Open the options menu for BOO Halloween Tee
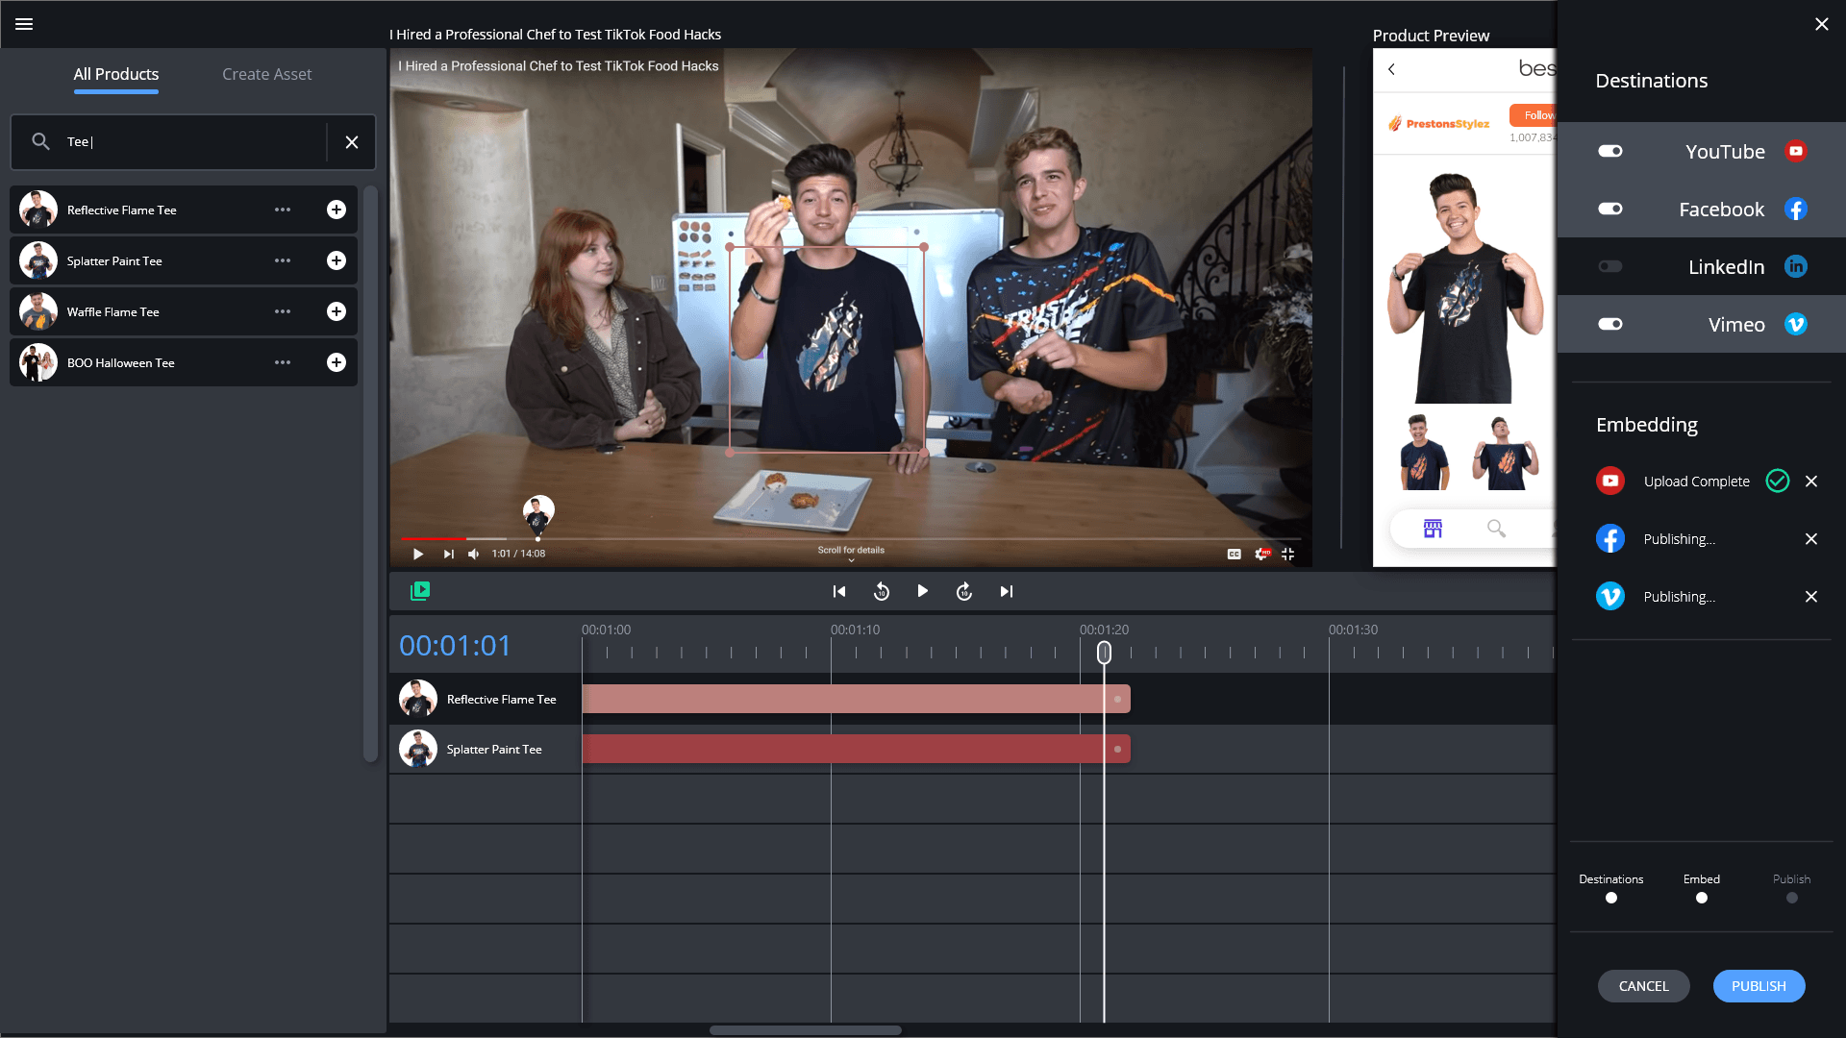Viewport: 1846px width, 1038px height. (x=282, y=362)
